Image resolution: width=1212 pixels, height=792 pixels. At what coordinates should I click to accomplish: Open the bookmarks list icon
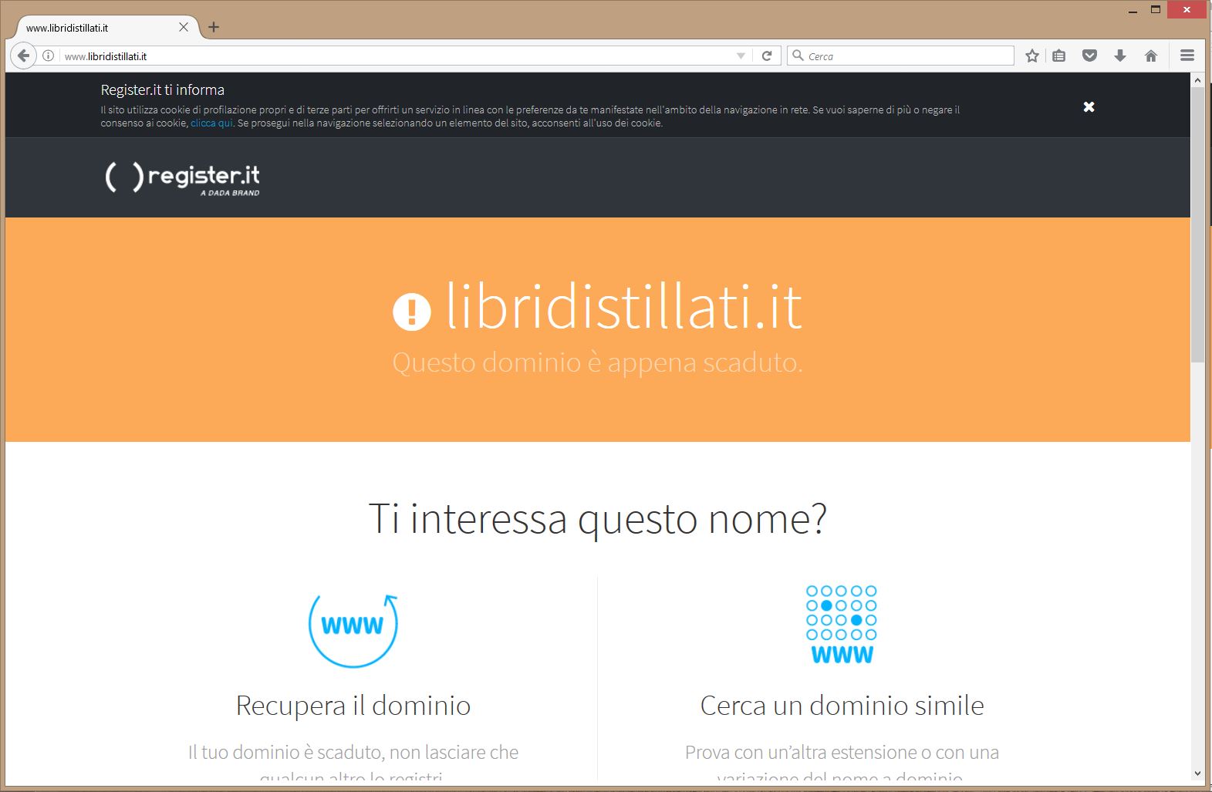pyautogui.click(x=1058, y=56)
